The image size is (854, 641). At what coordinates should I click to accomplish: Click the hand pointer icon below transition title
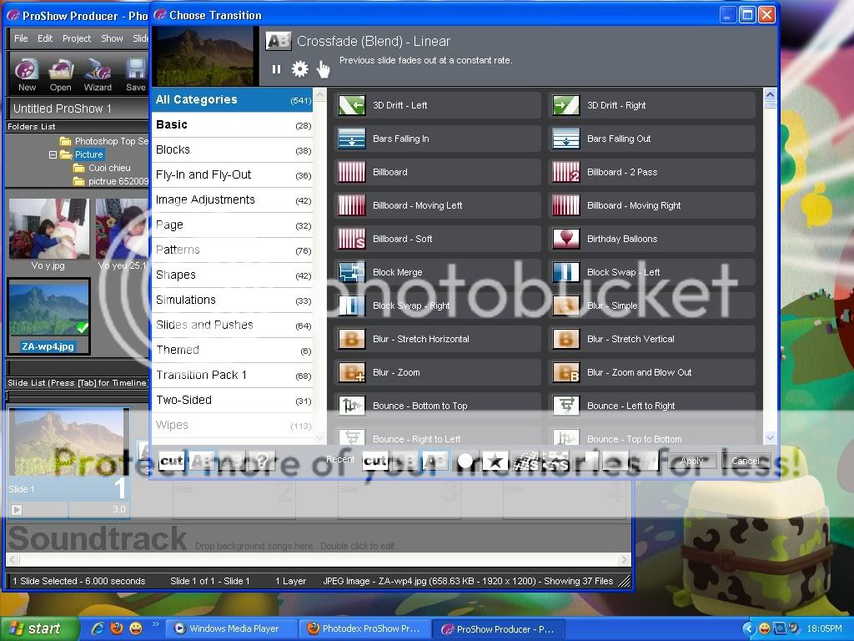[x=323, y=69]
